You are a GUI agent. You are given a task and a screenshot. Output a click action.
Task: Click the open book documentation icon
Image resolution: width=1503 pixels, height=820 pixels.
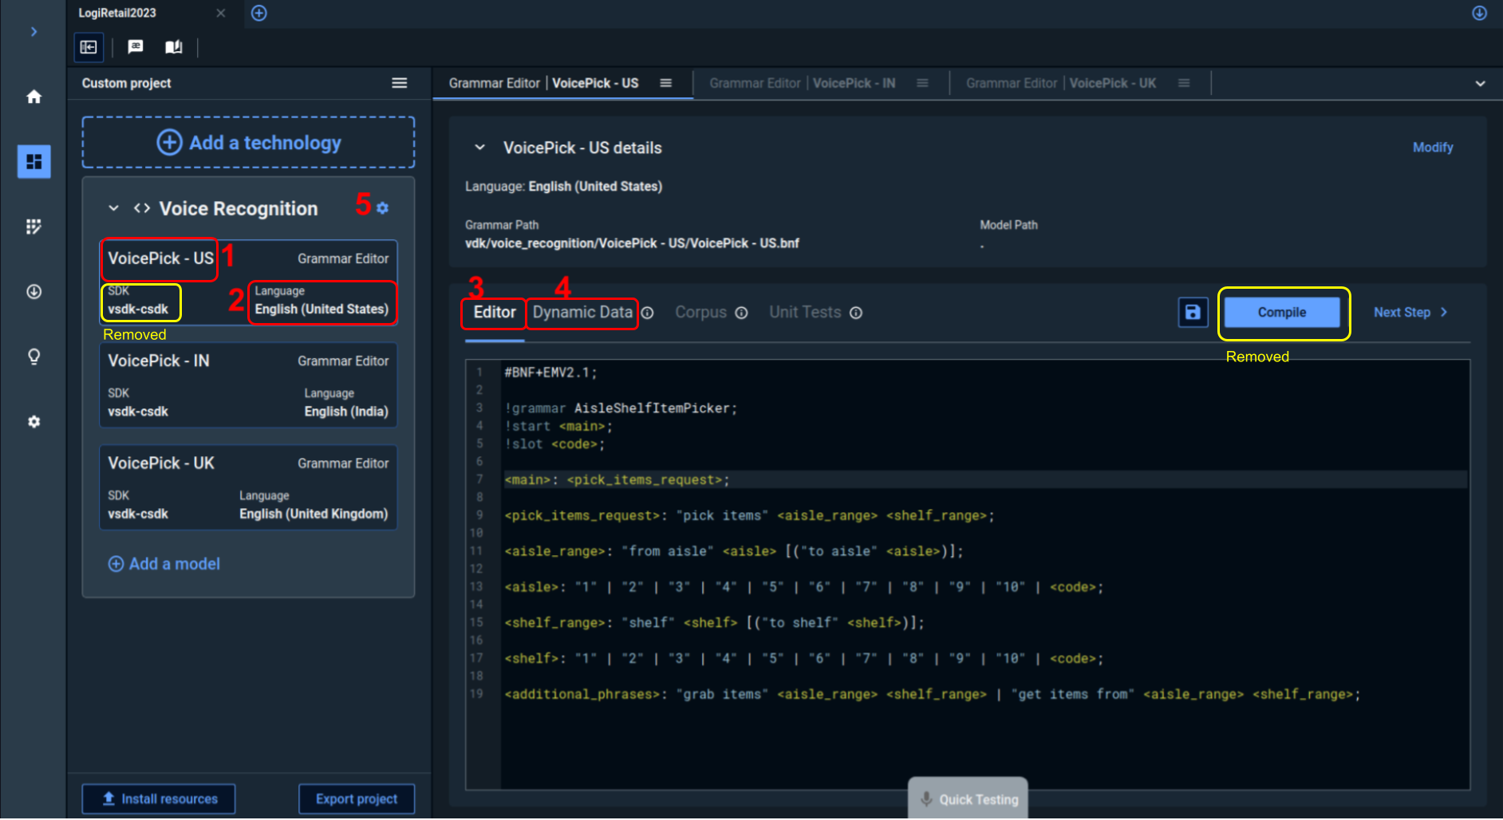(173, 47)
